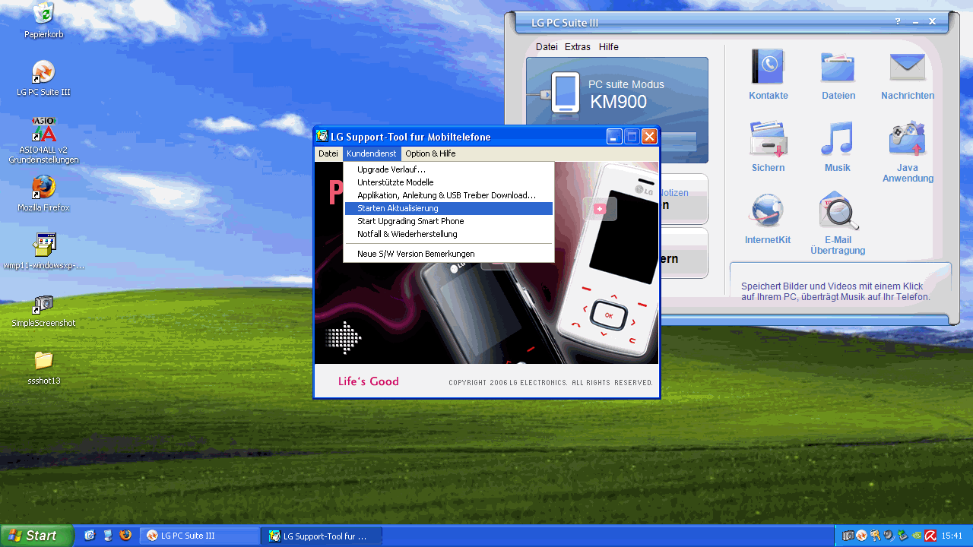Choose Upgrade Verlauf... menu entry

point(448,169)
